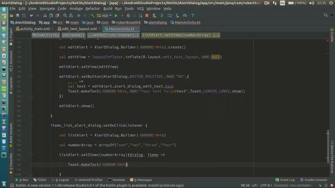335x188 pixels.
Task: Click the Find magnifier icon
Action: 65,16
